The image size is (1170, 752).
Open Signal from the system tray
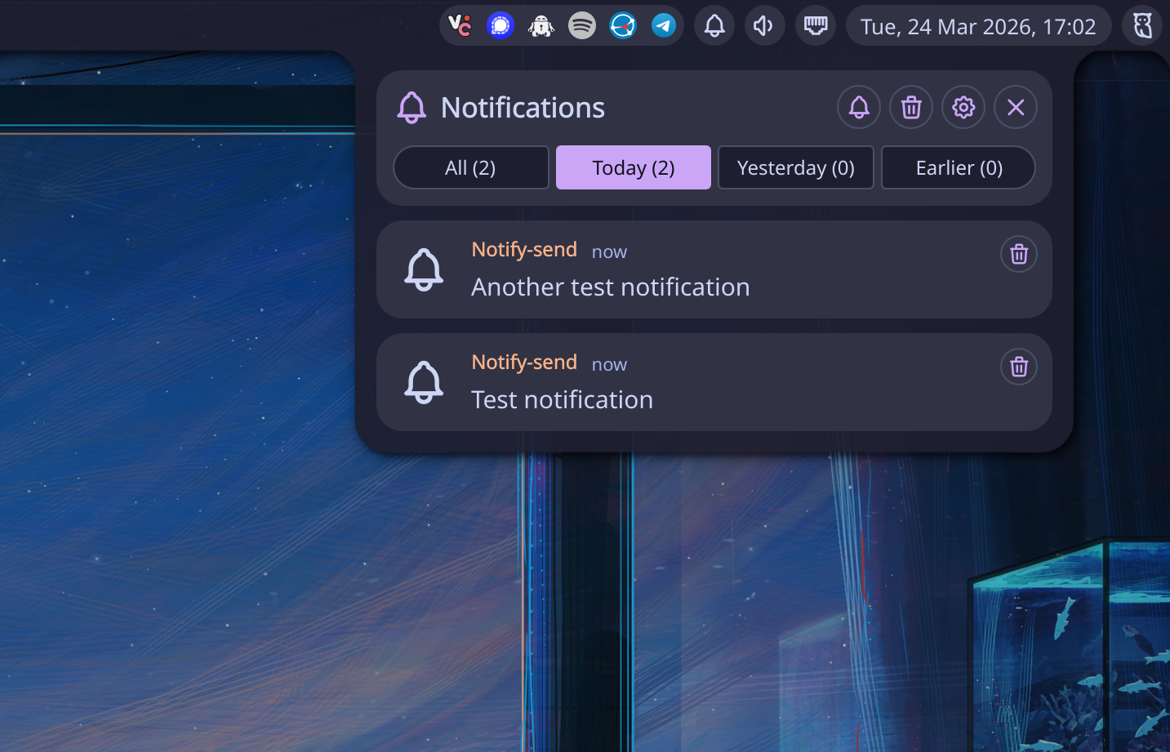coord(500,25)
